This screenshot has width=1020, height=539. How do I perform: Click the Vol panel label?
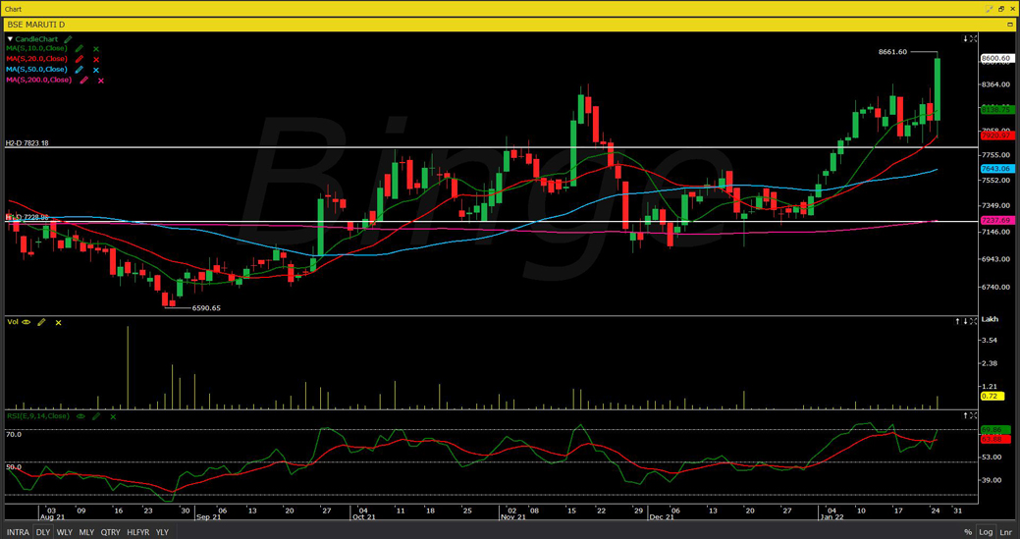pos(13,322)
